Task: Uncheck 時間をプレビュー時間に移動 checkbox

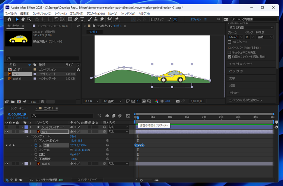Action: (230, 57)
